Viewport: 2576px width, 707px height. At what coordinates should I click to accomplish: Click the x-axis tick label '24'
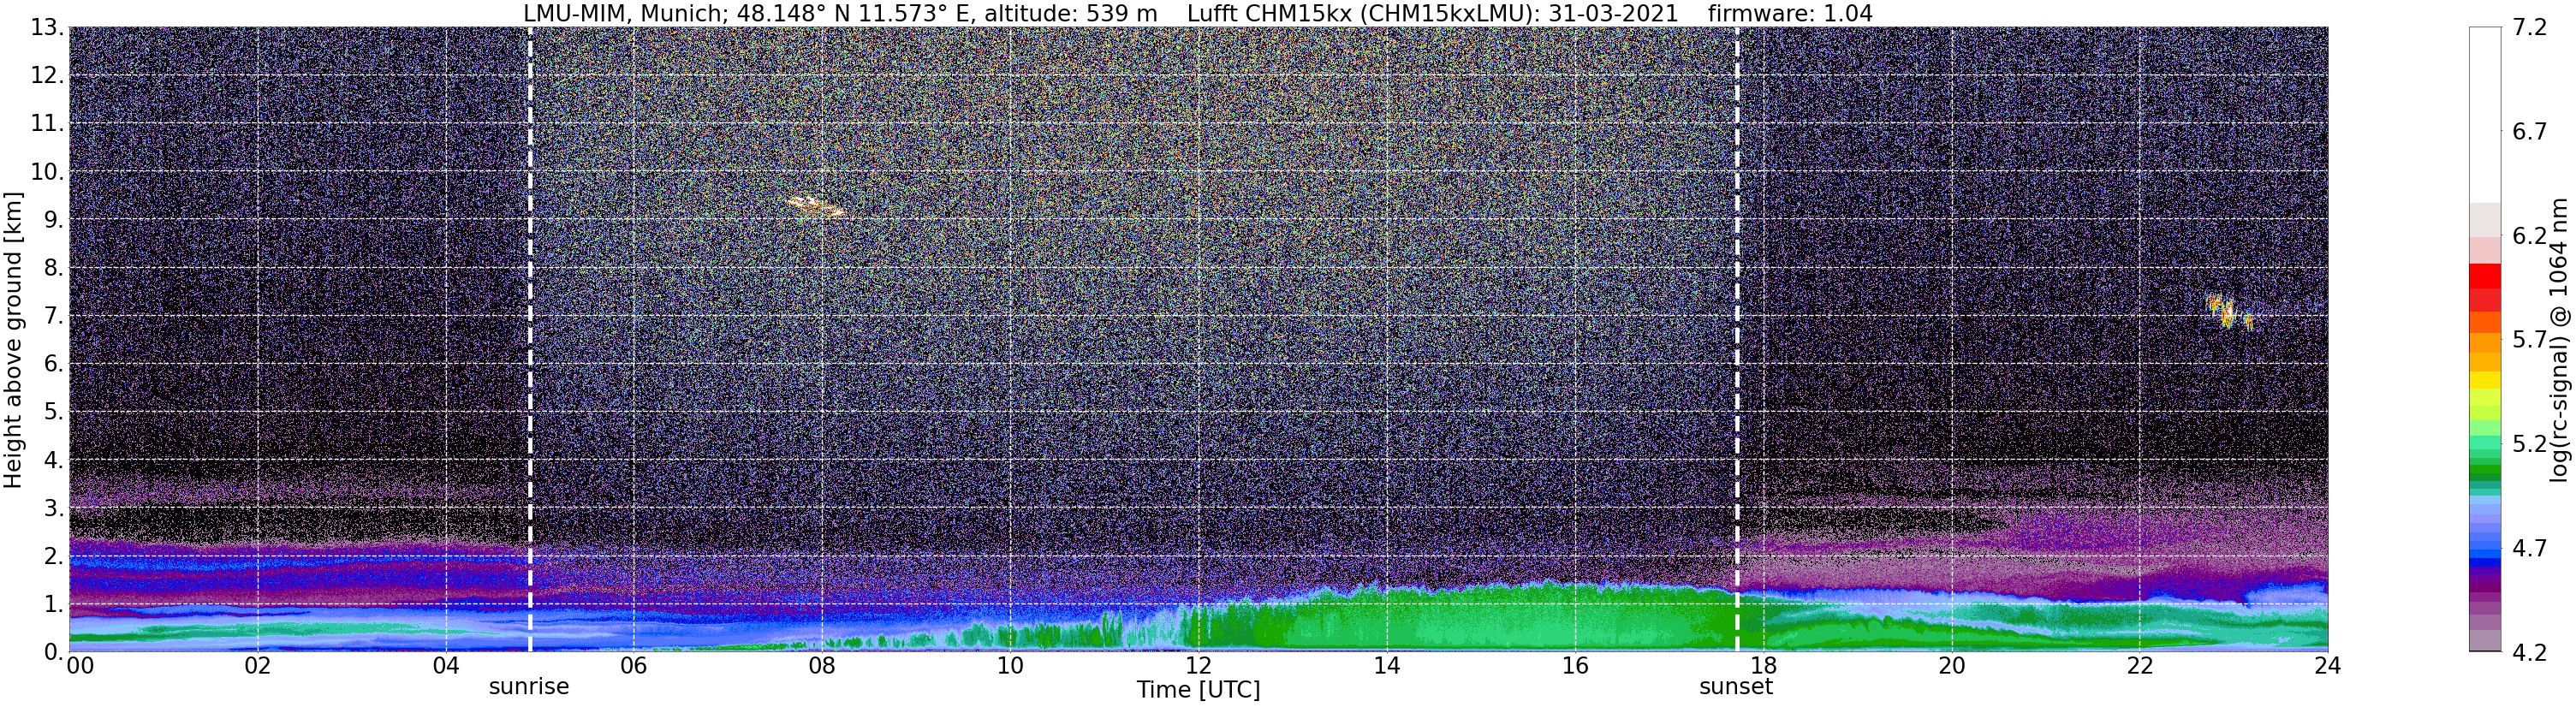pos(2327,666)
